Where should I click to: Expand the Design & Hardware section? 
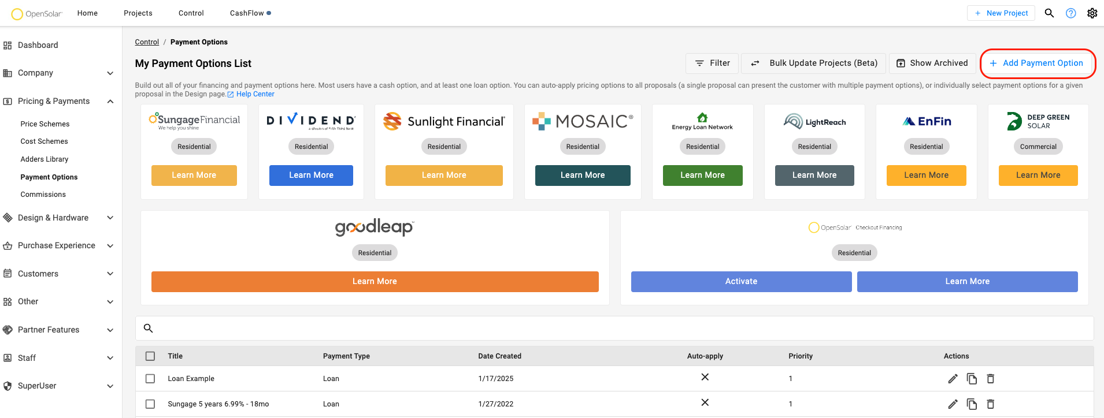click(110, 218)
